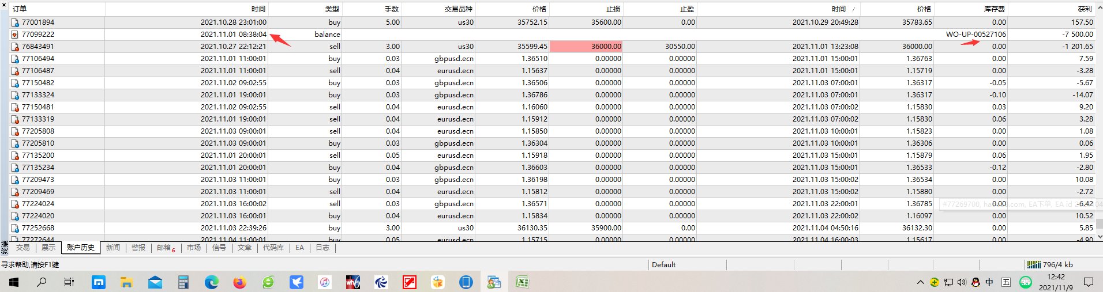This screenshot has height=292, width=1103.
Task: Click the balance icon for order 77099222
Action: [x=15, y=35]
